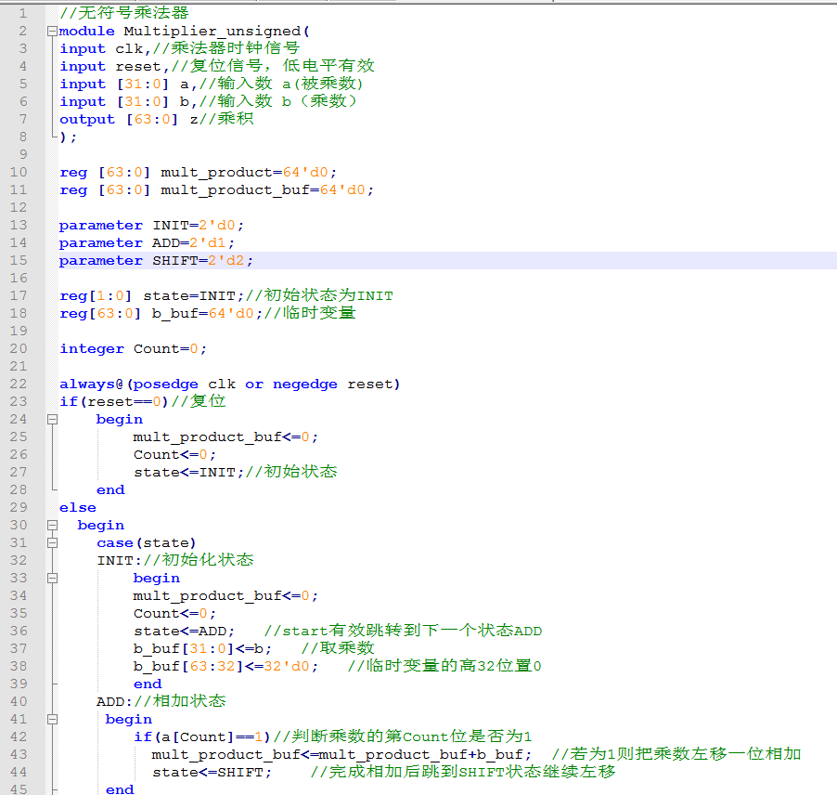
Task: Click the module name Multiplier_unsigned
Action: tap(212, 32)
